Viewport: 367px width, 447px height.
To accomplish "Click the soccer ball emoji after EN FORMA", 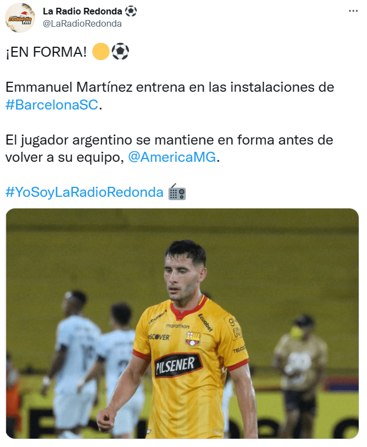I will point(120,52).
